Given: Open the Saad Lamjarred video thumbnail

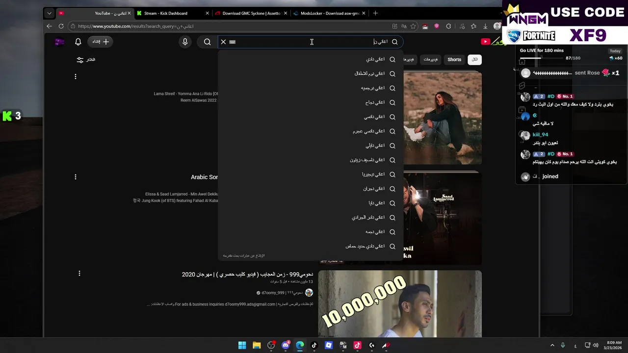Looking at the screenshot, I should 443,218.
